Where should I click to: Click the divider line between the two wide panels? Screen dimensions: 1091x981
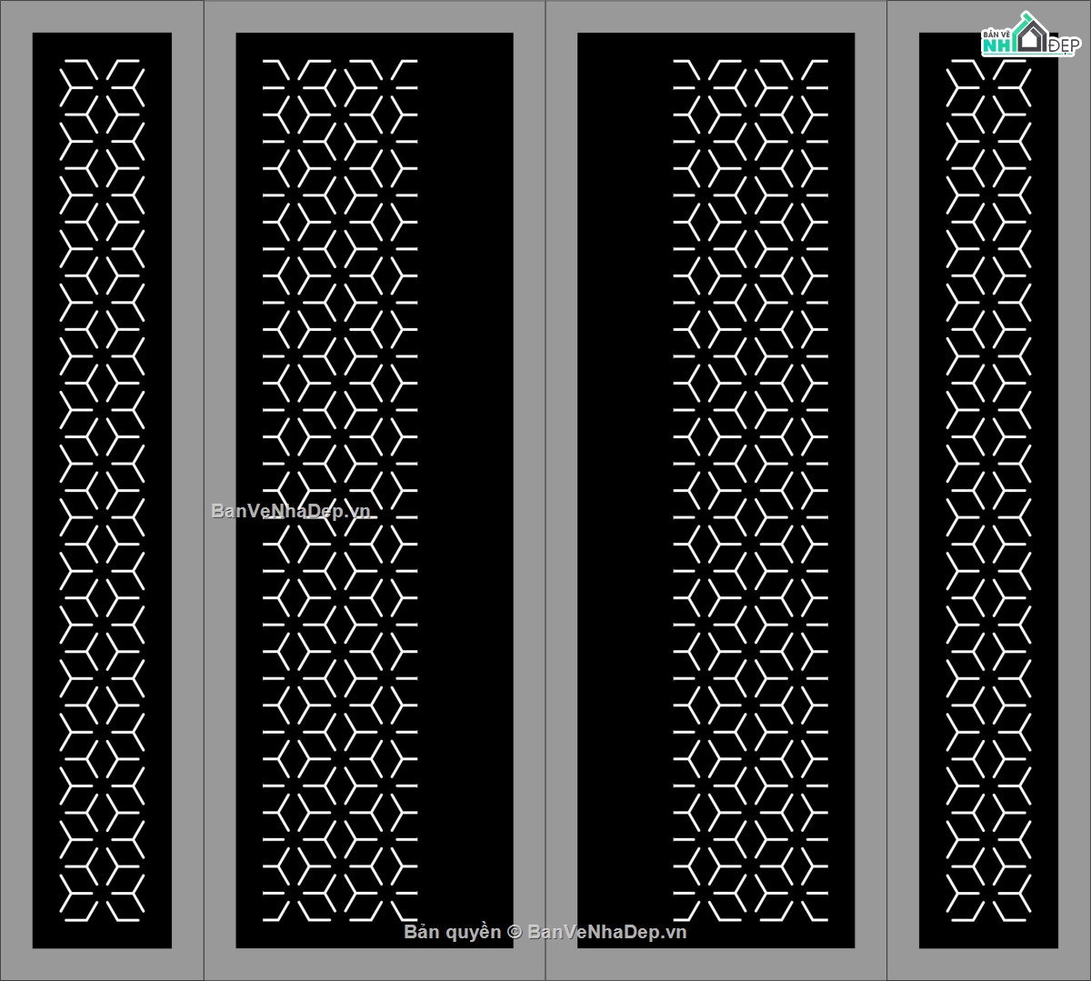(545, 491)
